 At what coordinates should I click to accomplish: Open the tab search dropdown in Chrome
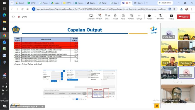[x=12, y=3]
